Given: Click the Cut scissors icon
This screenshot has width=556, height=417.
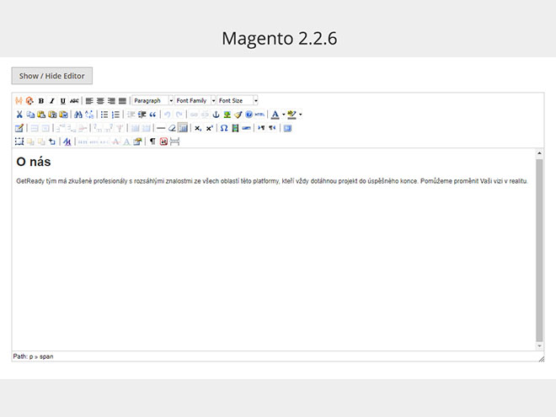Looking at the screenshot, I should click(x=19, y=115).
